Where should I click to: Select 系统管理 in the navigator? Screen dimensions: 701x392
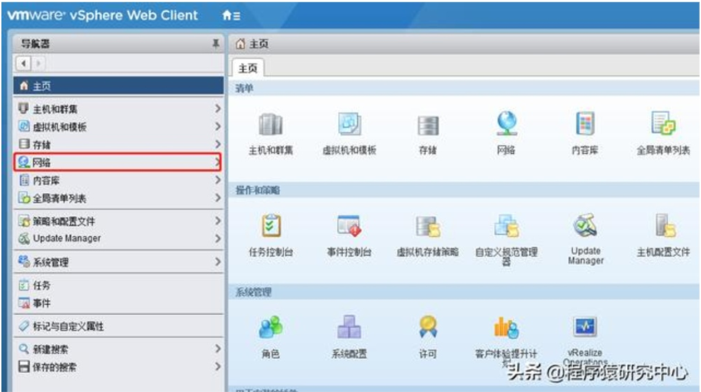[119, 262]
